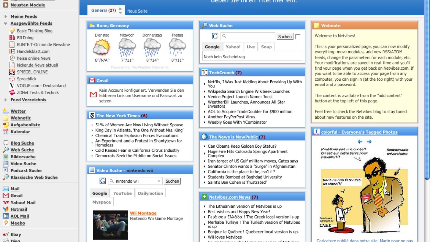Click the Facebook icon on photos module
This screenshot has width=430, height=242.
pyautogui.click(x=316, y=132)
